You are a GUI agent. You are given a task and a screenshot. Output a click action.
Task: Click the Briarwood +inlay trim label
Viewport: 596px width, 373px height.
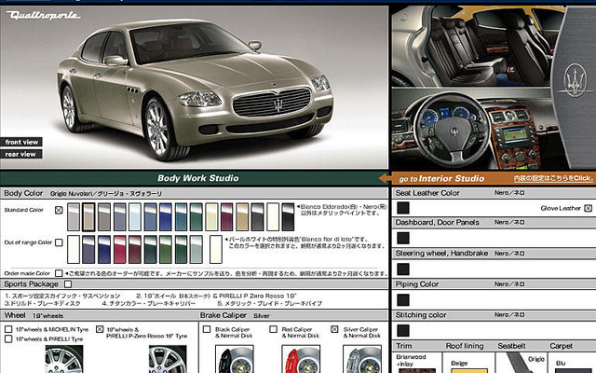(411, 361)
